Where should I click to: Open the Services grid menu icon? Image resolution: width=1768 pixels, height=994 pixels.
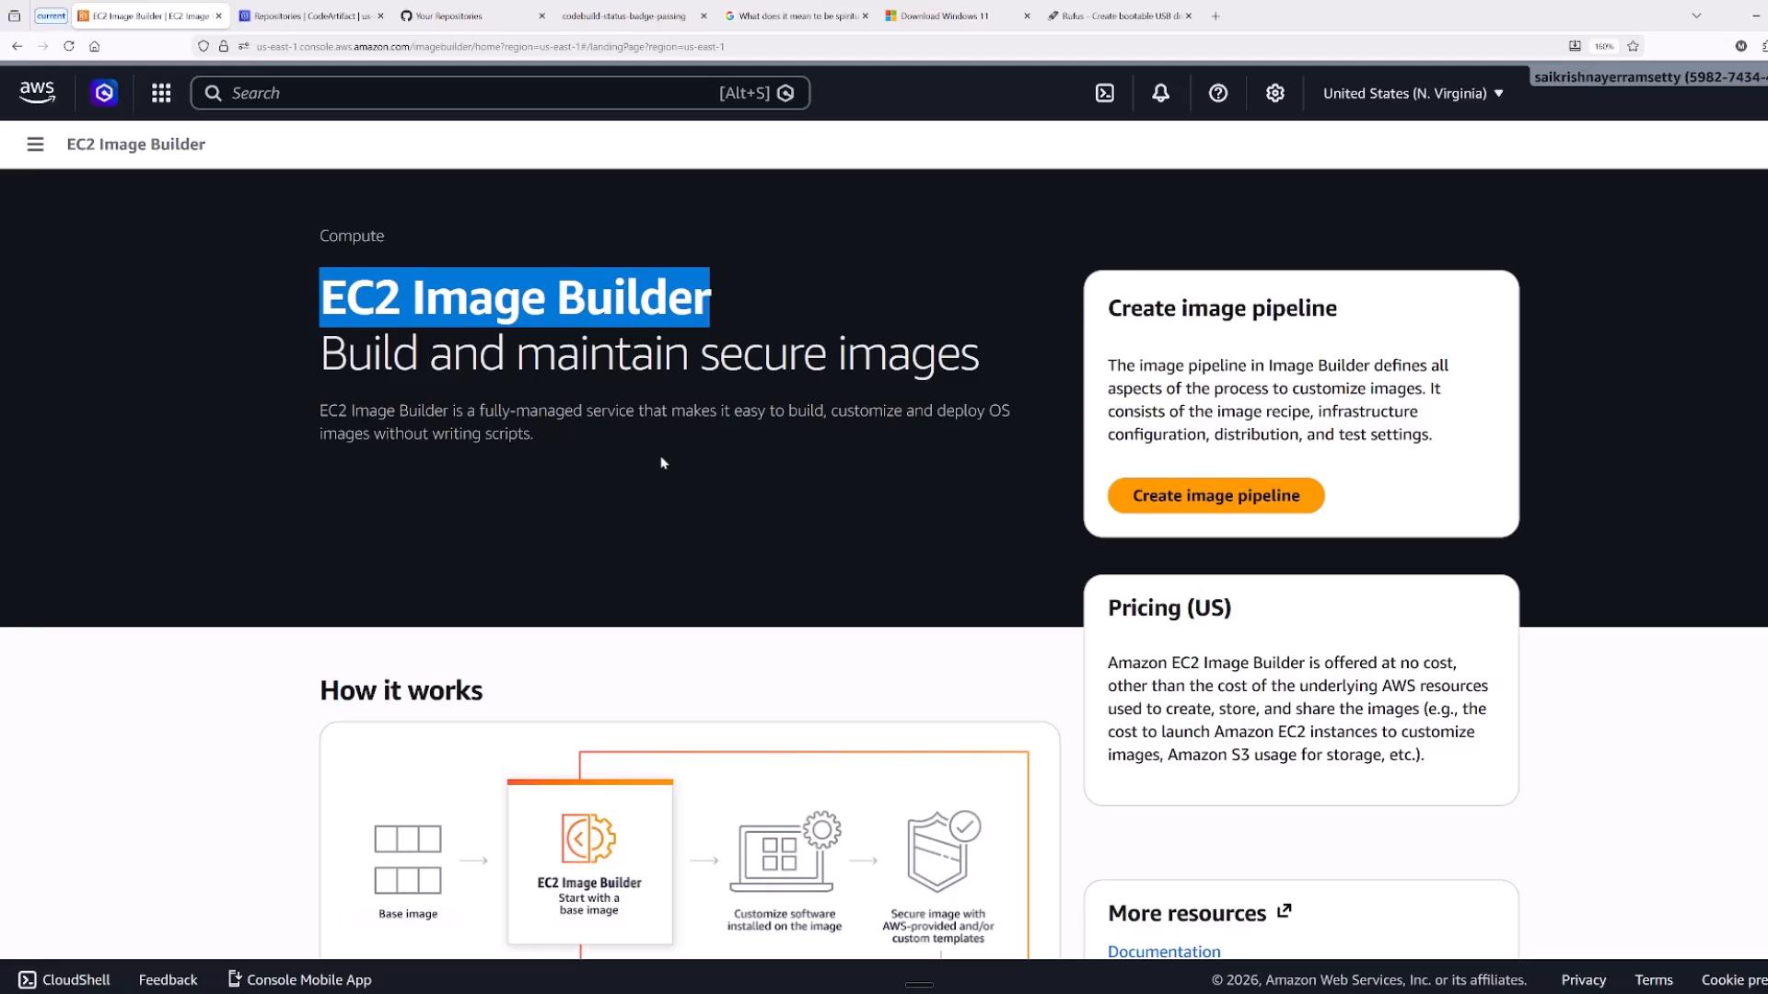click(161, 93)
